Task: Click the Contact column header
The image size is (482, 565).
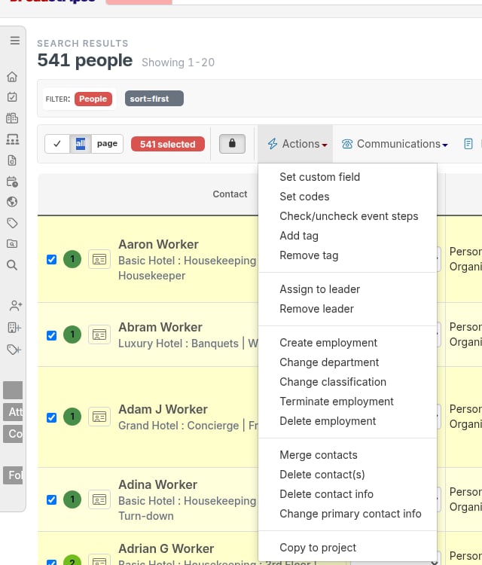Action: (x=230, y=194)
